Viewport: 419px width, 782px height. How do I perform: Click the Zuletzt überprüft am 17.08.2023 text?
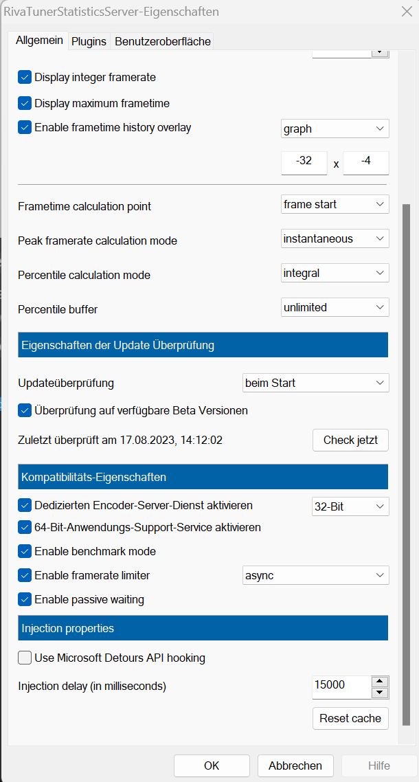(x=120, y=440)
